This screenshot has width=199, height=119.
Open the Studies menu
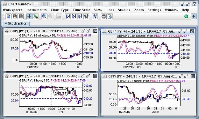click(124, 10)
